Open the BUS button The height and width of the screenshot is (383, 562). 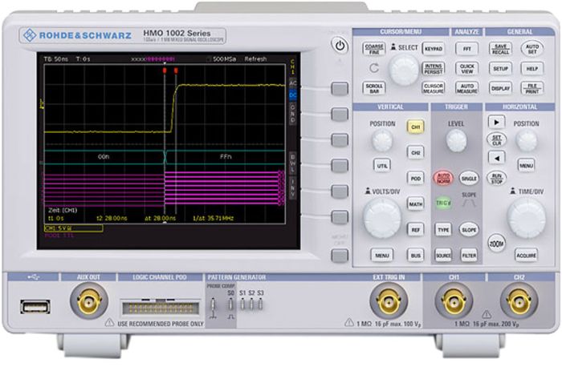[415, 256]
